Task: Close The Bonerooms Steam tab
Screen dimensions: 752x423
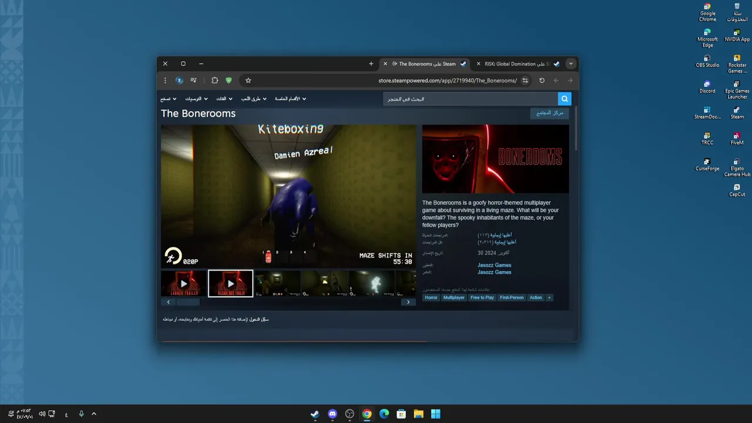Action: click(385, 63)
